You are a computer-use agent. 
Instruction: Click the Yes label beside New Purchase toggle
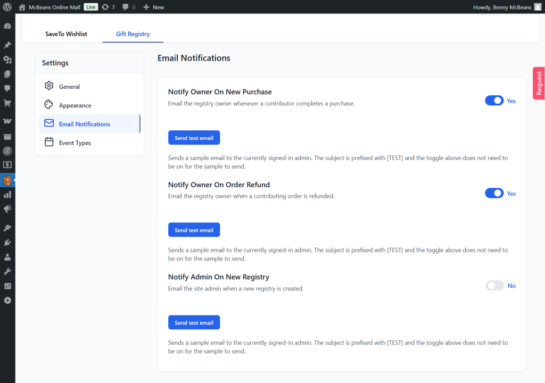(511, 101)
